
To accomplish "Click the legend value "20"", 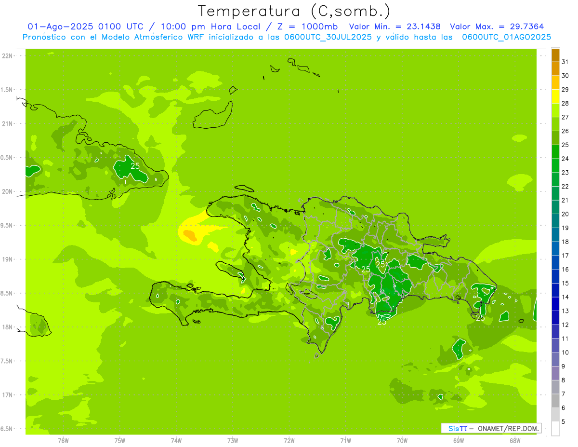I will click(565, 214).
